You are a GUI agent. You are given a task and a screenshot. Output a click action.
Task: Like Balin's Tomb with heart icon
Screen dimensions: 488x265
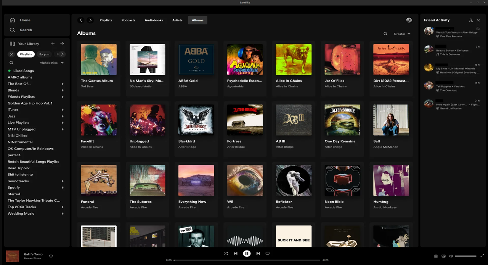pyautogui.click(x=51, y=256)
